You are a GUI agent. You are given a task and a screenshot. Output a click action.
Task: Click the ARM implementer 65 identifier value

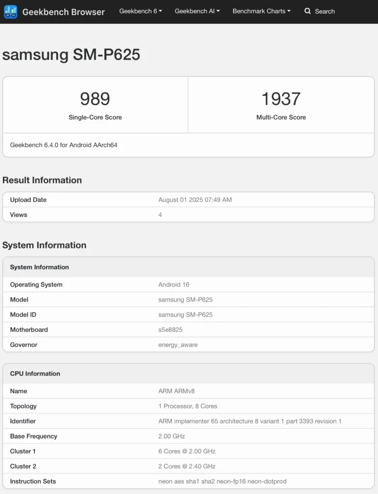pyautogui.click(x=250, y=421)
